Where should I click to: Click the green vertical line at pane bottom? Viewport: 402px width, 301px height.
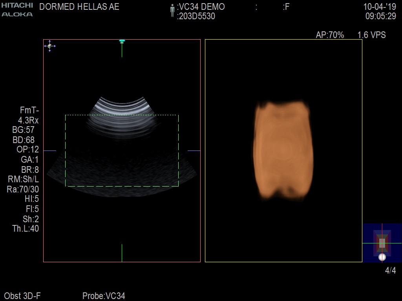point(122,252)
